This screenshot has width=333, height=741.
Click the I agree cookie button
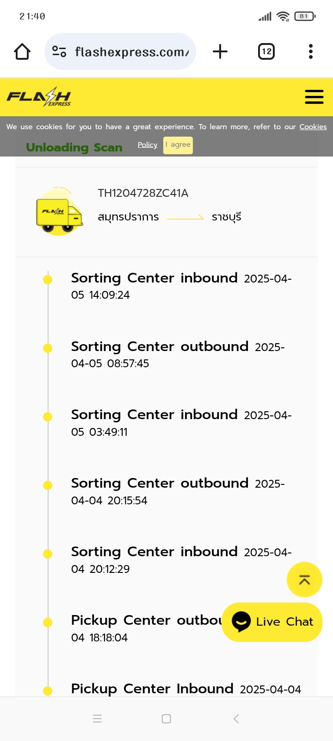tap(178, 144)
